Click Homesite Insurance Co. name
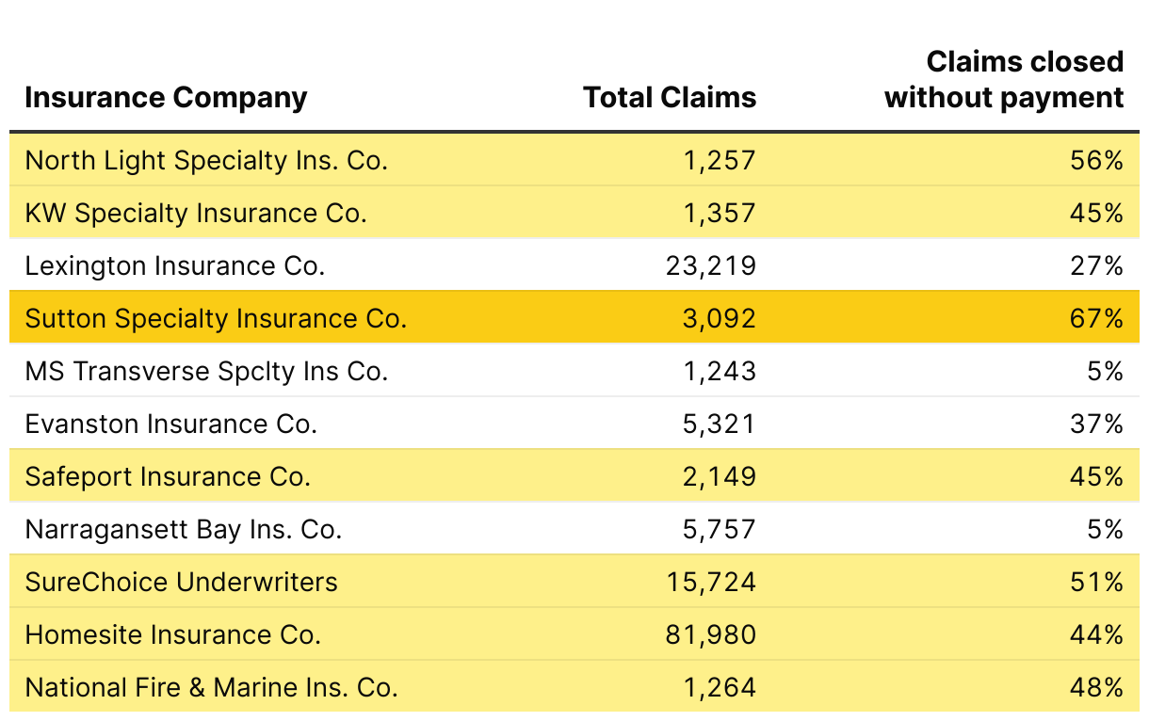The image size is (1149, 721). click(173, 635)
